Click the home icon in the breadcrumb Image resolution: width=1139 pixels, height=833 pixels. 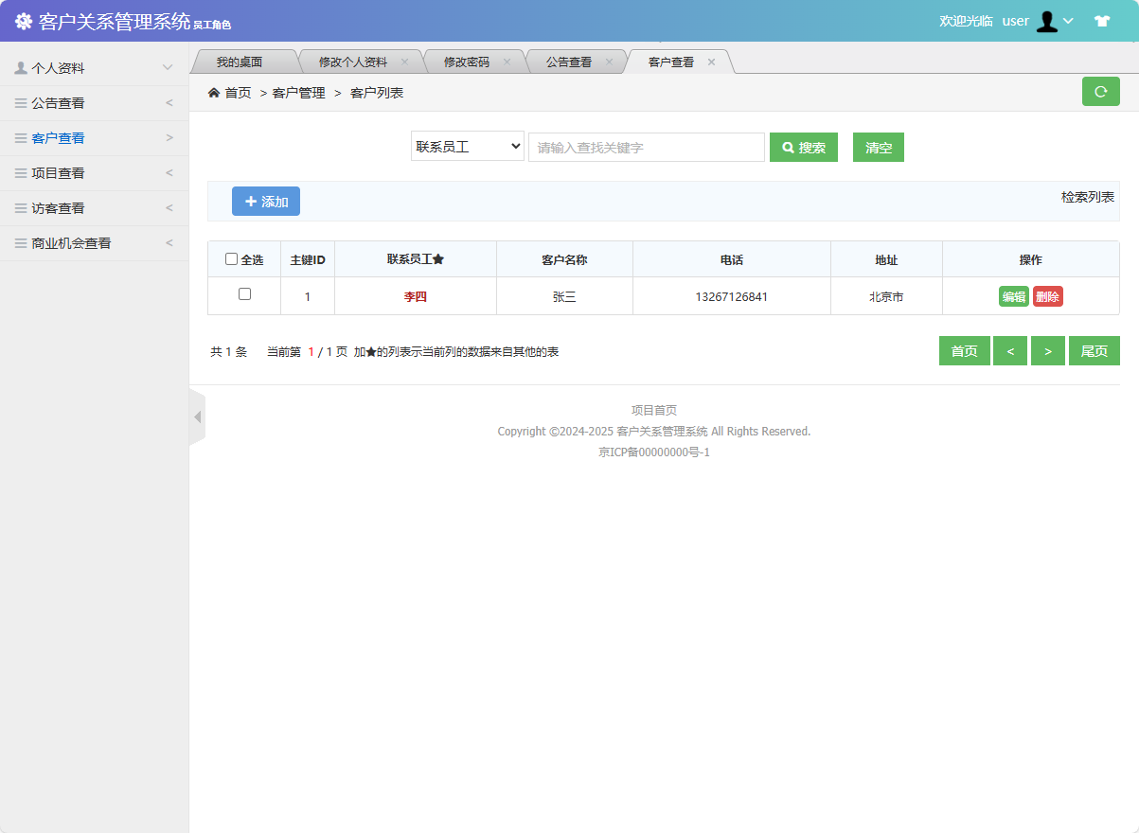click(213, 92)
